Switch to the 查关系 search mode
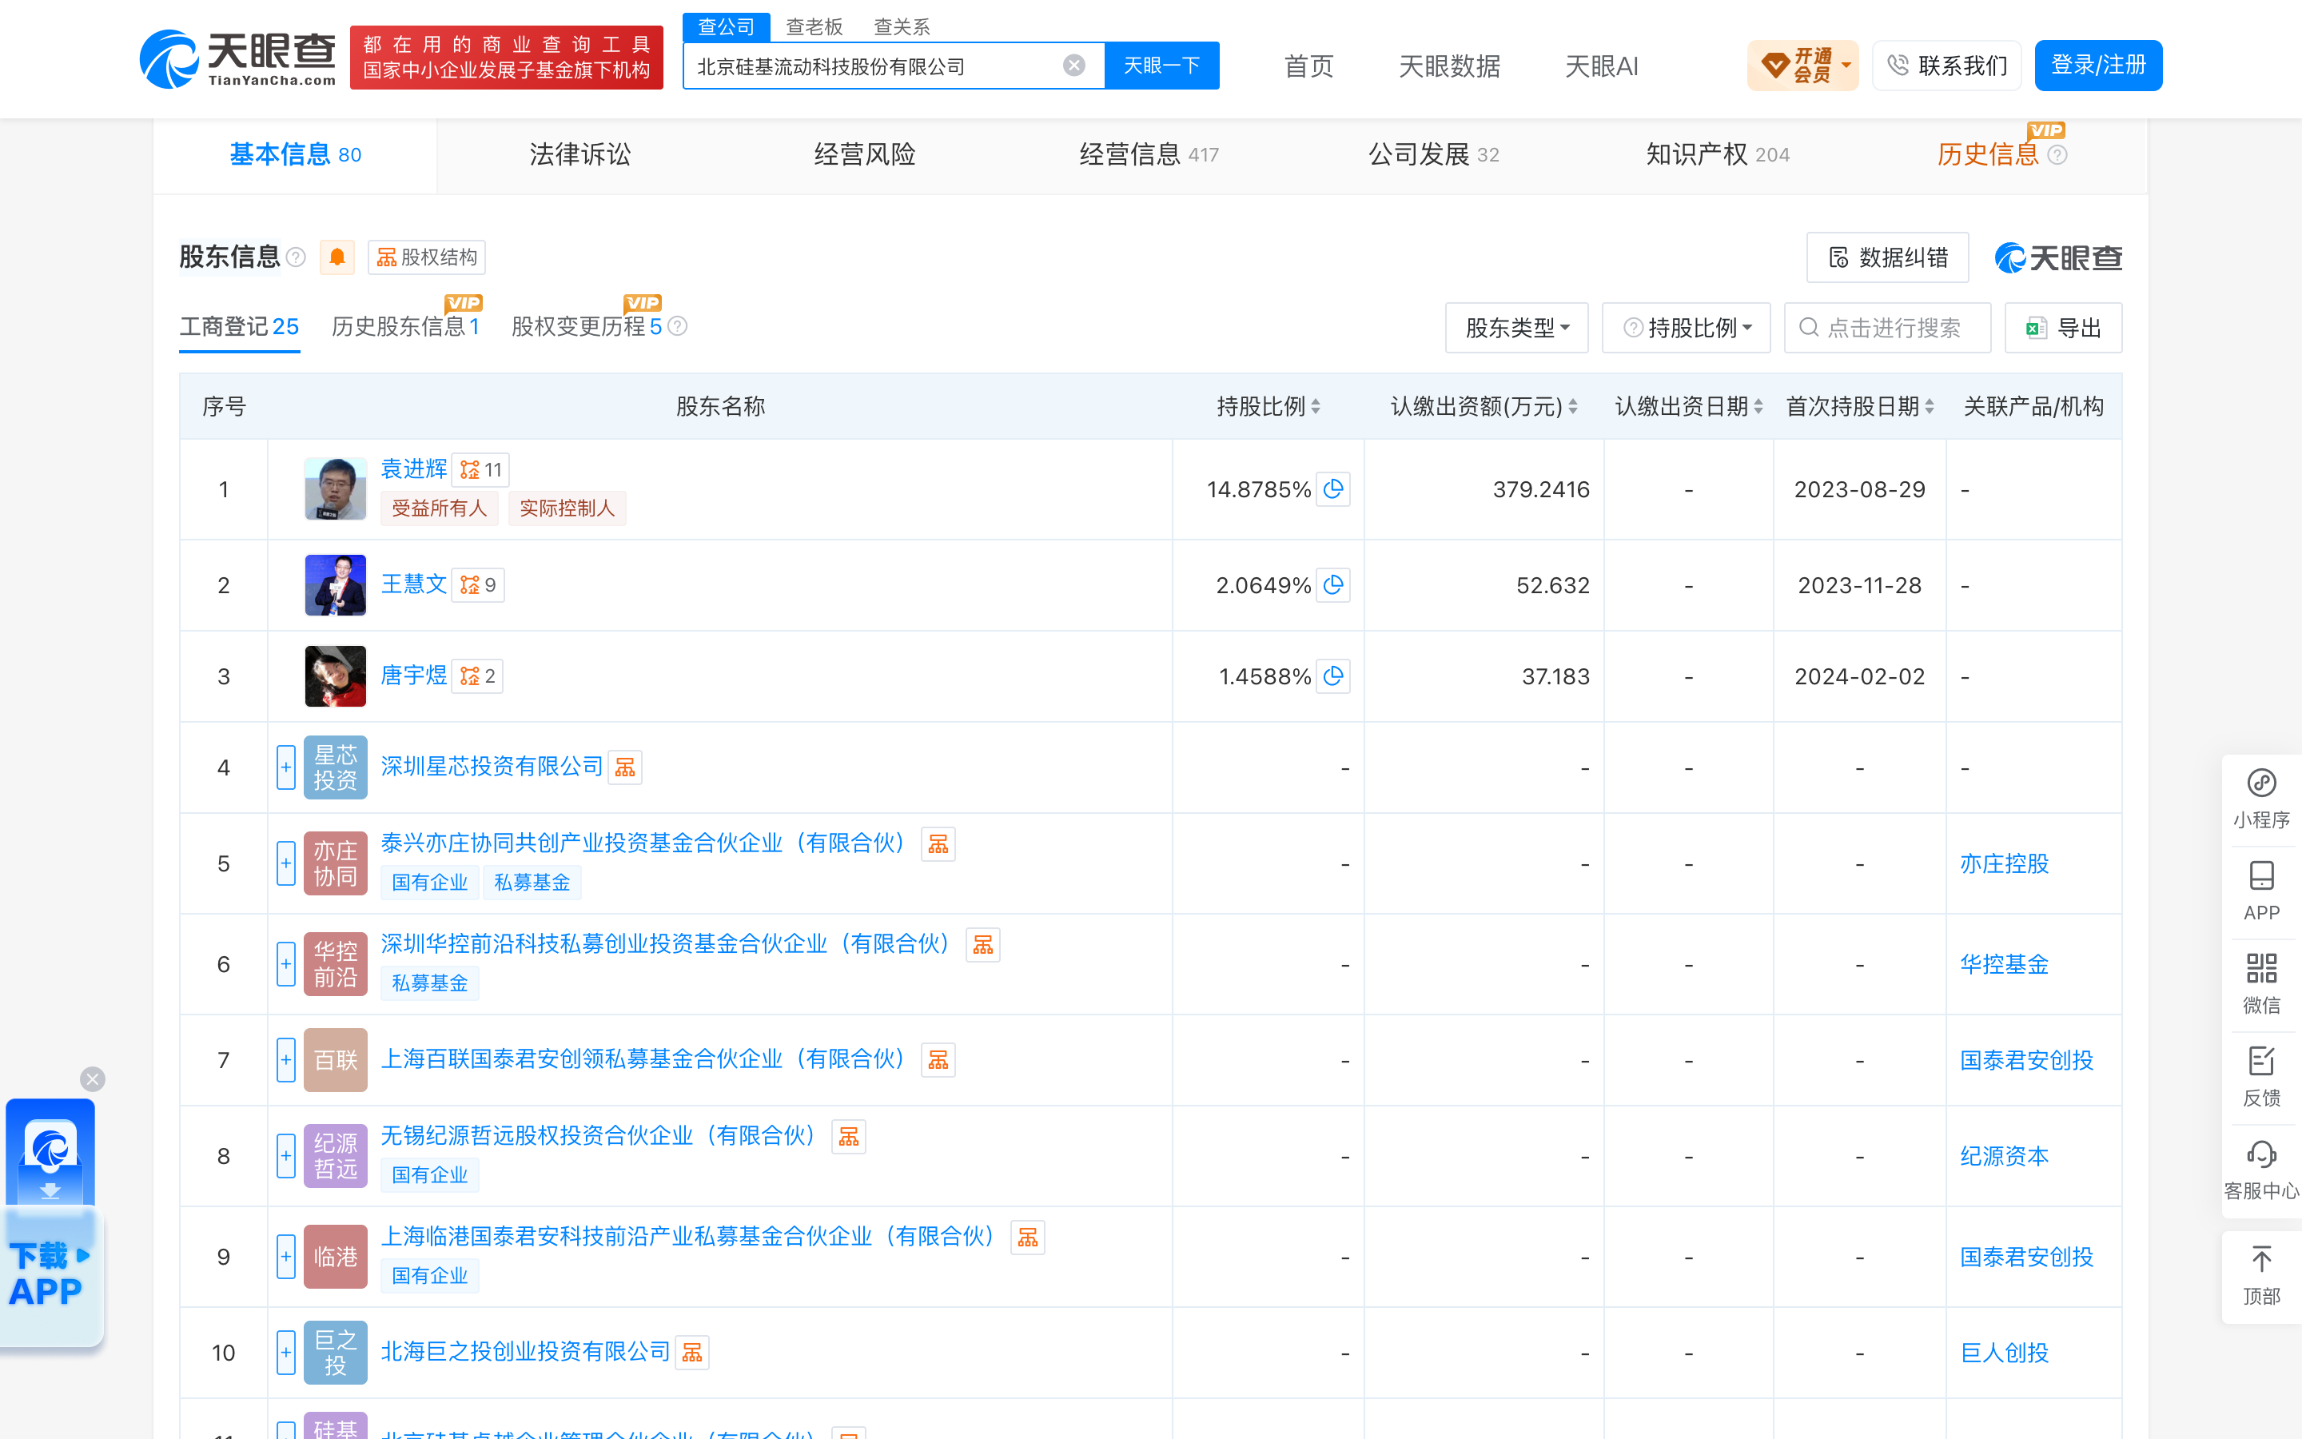Image resolution: width=2302 pixels, height=1439 pixels. pyautogui.click(x=902, y=26)
